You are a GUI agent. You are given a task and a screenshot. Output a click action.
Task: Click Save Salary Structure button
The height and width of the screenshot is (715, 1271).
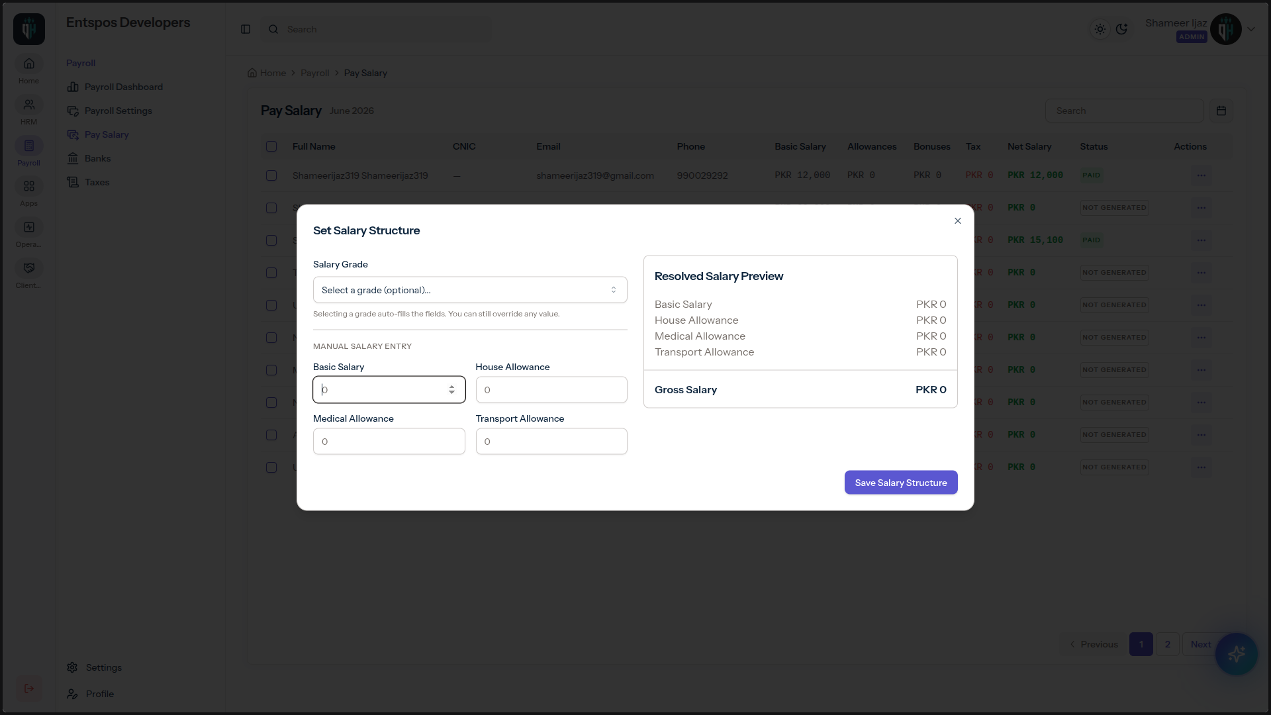coord(901,483)
